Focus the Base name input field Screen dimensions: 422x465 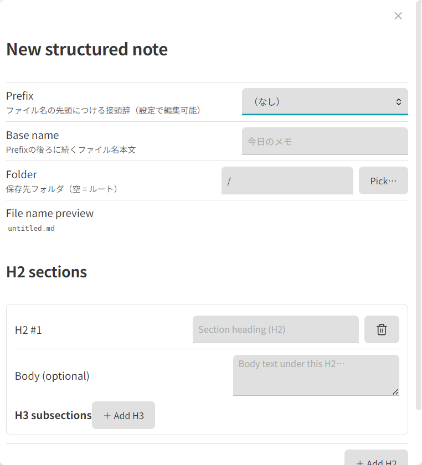point(325,141)
